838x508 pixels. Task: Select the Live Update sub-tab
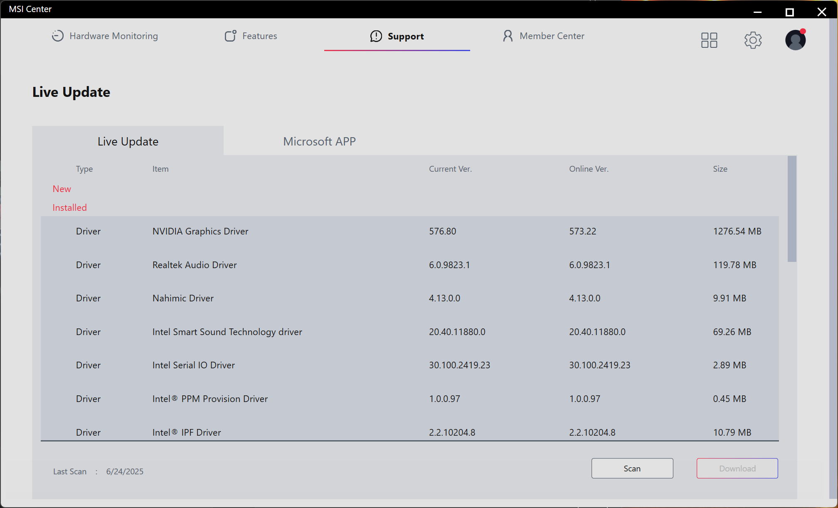pyautogui.click(x=128, y=141)
